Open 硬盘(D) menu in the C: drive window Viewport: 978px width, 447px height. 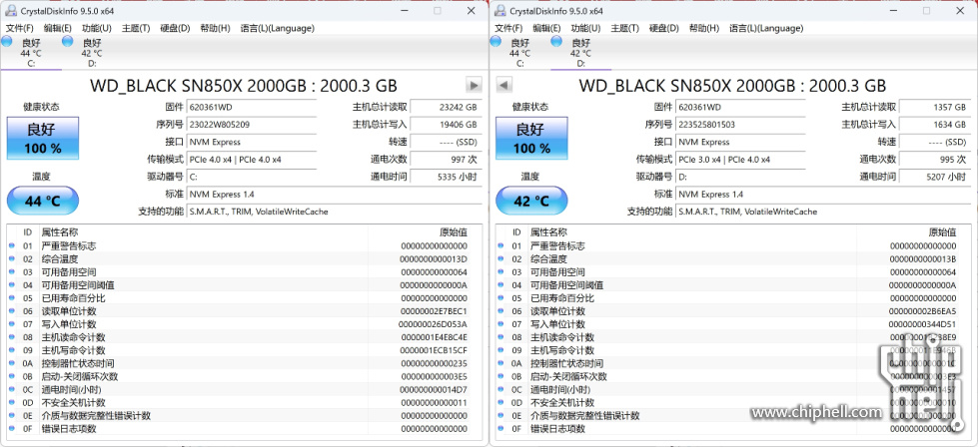click(x=175, y=28)
